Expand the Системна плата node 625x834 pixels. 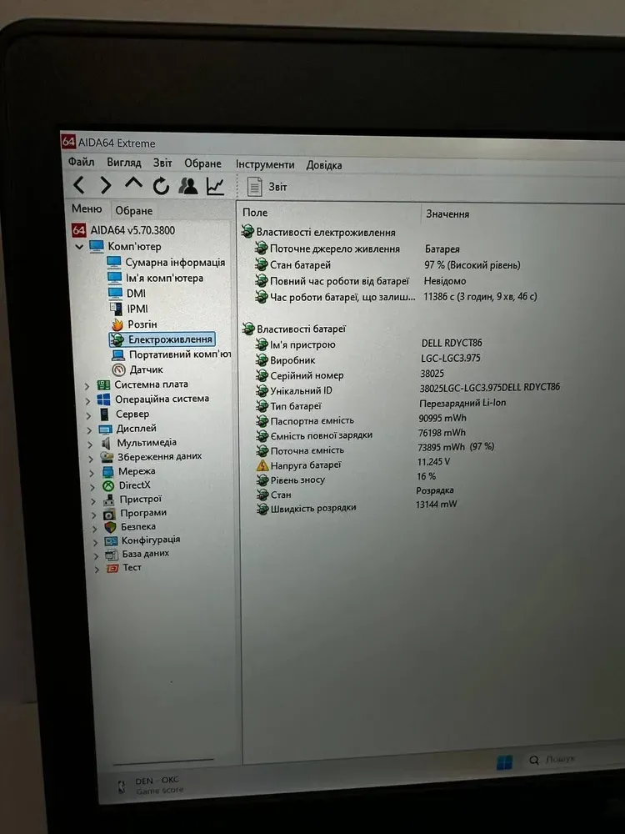click(x=87, y=385)
